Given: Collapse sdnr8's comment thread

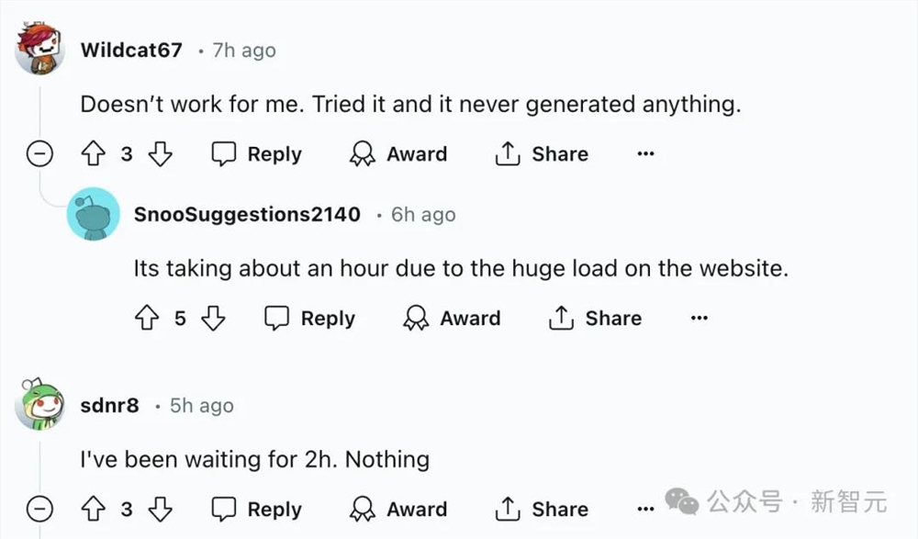Looking at the screenshot, I should (39, 510).
